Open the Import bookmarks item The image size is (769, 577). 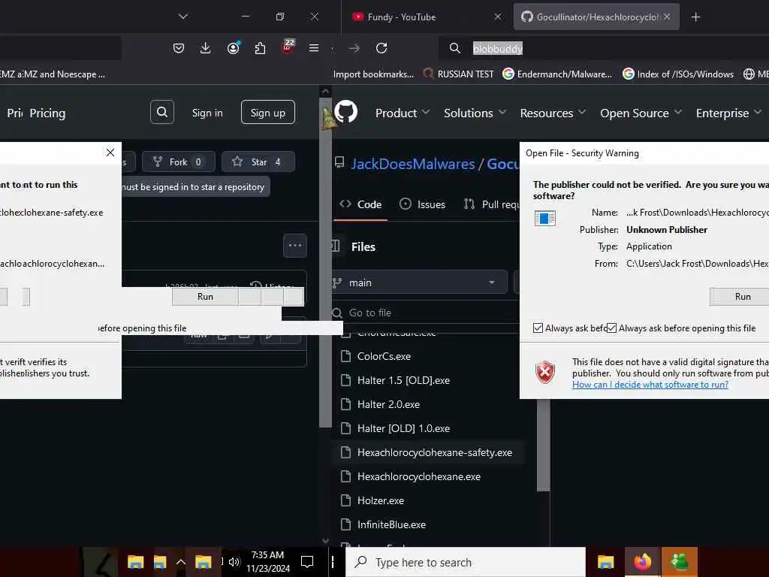[x=373, y=74]
